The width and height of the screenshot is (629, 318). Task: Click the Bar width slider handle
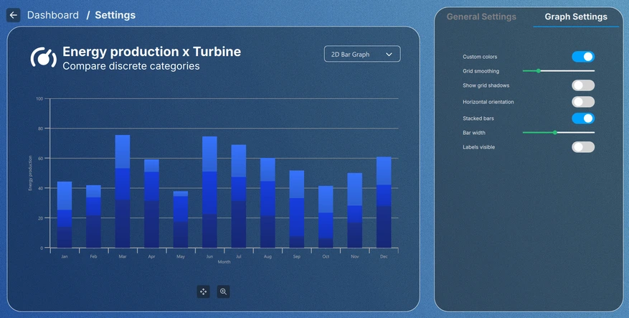pyautogui.click(x=555, y=133)
